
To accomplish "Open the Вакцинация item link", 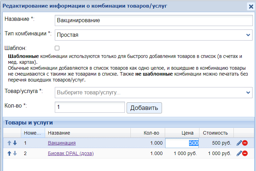I will coord(61,143).
